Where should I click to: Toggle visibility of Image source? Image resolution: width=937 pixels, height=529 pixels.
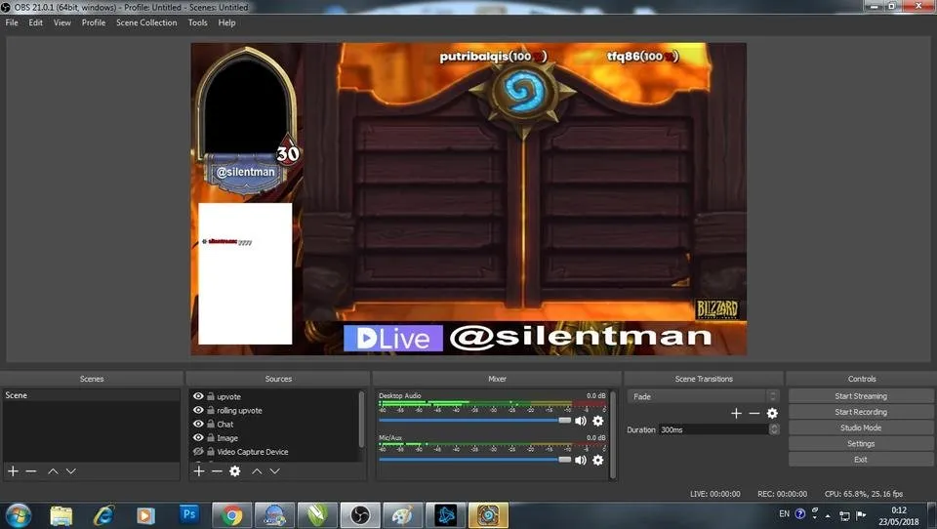click(198, 437)
